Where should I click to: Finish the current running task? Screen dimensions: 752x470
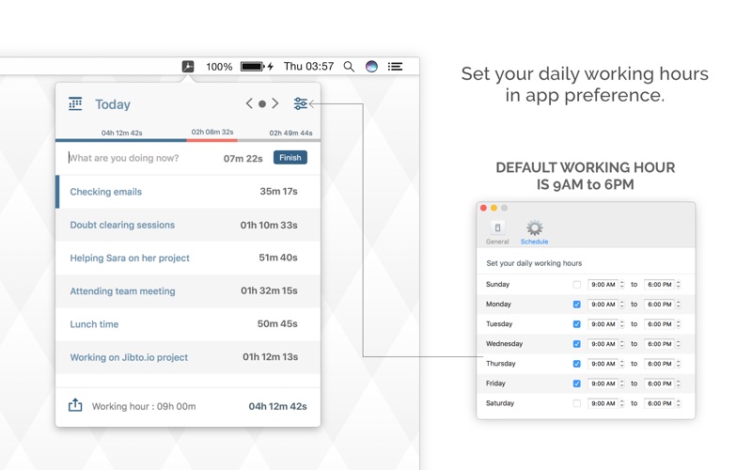[290, 157]
